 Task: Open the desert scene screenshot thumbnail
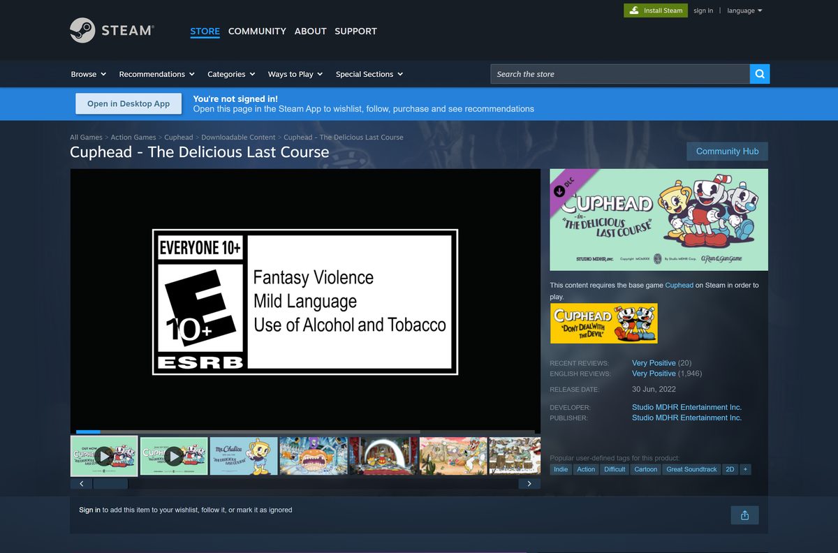pyautogui.click(x=453, y=456)
